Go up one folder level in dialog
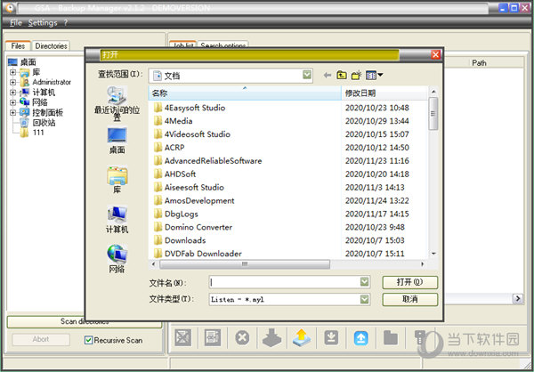The image size is (534, 372). pos(341,76)
